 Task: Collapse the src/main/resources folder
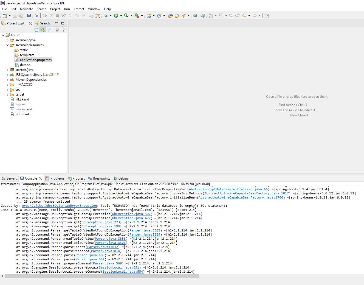[x=7, y=45]
